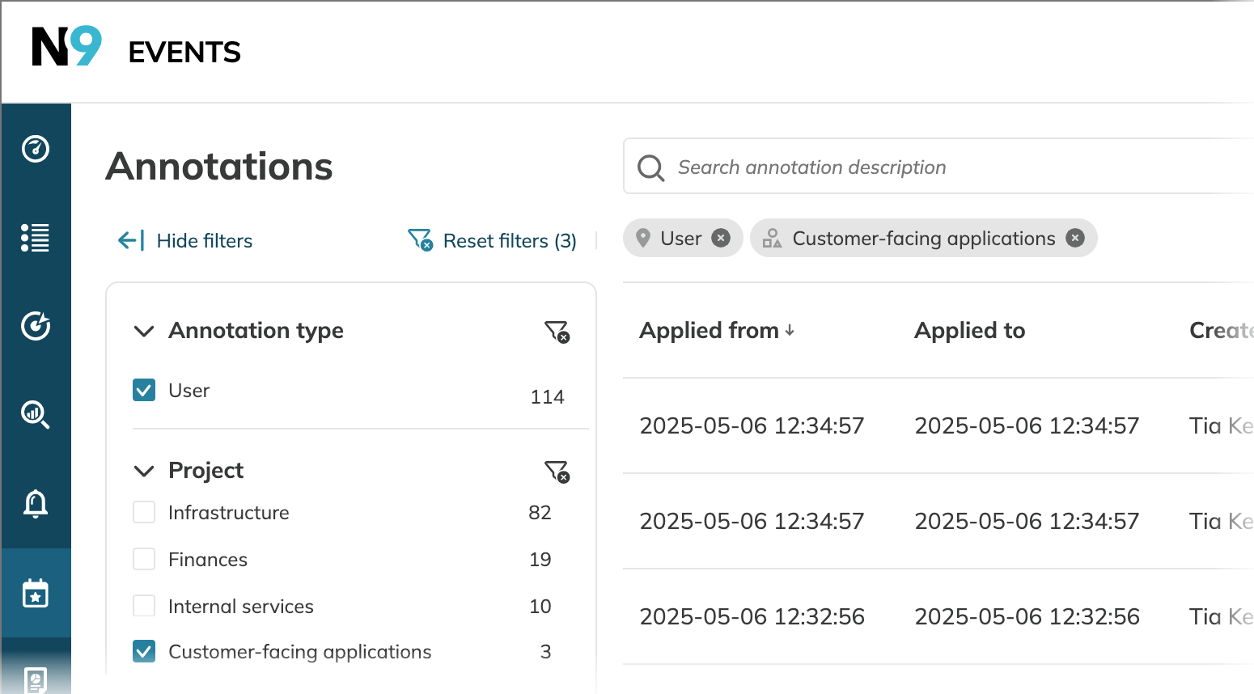Open the SLO target icon in sidebar
This screenshot has width=1254, height=694.
[x=36, y=325]
